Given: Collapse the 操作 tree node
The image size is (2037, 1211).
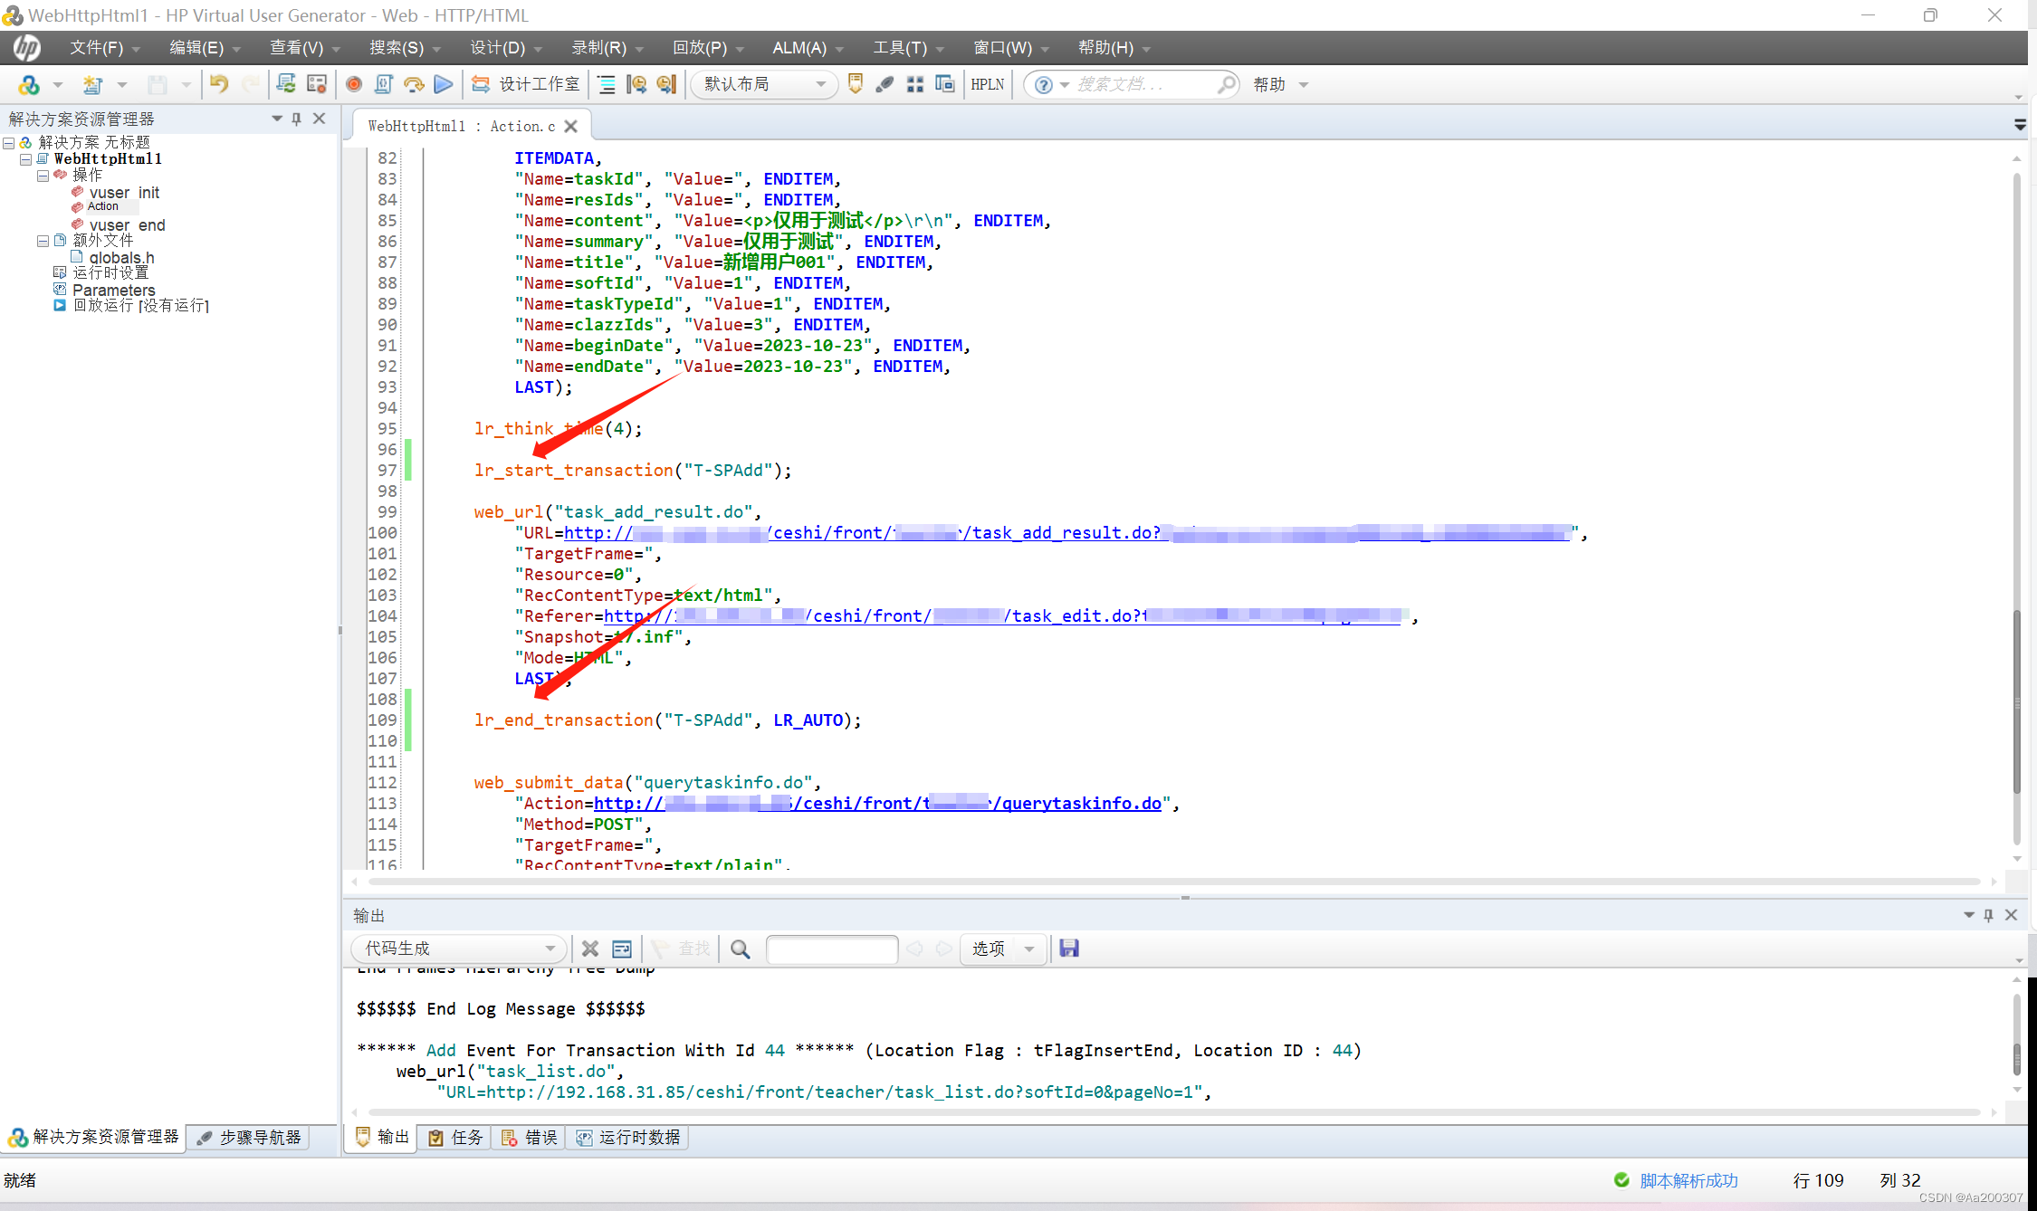Looking at the screenshot, I should pyautogui.click(x=43, y=175).
